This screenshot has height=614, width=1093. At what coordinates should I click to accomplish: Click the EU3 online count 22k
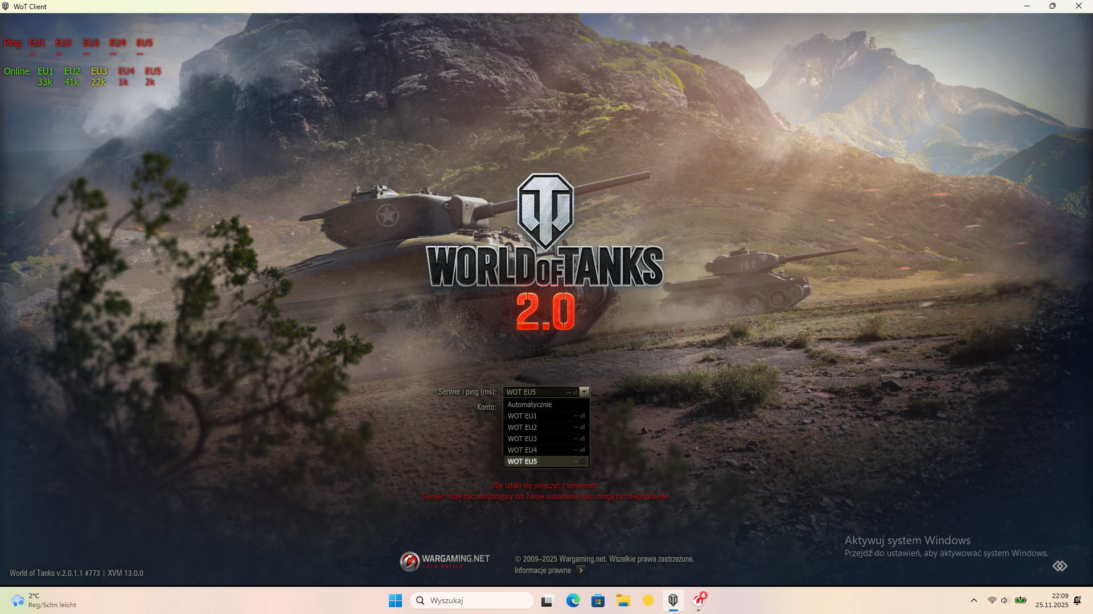coord(98,82)
